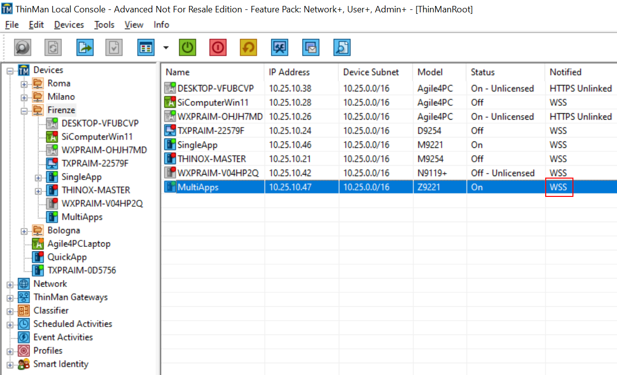Click the Classifier icon in tree
The height and width of the screenshot is (375, 617).
24,311
